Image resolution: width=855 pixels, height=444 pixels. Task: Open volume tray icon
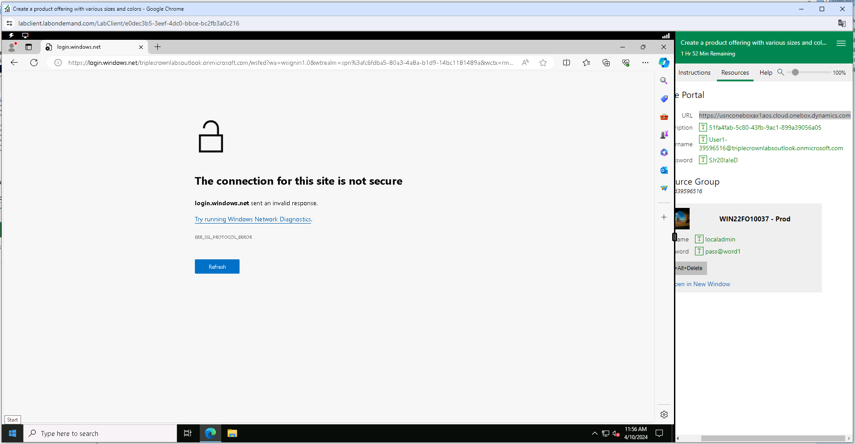[616, 433]
